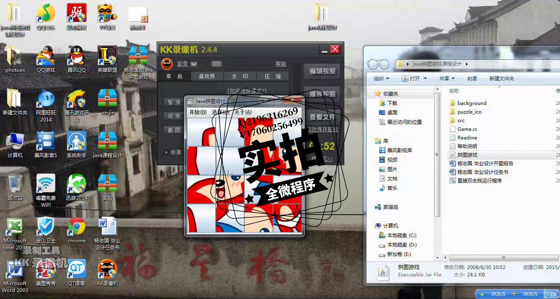Launch 迅游2014 from the desktop
Screen dimensions: 560x299
pyautogui.click(x=77, y=187)
